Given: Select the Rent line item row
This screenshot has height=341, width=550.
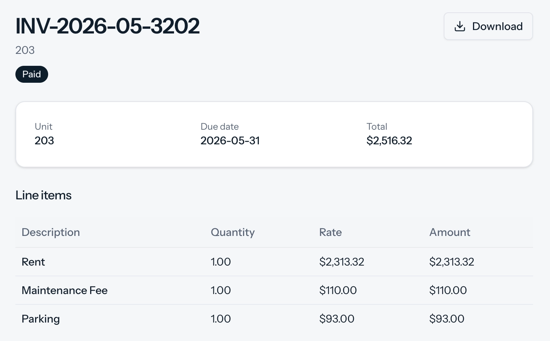Looking at the screenshot, I should pos(274,262).
